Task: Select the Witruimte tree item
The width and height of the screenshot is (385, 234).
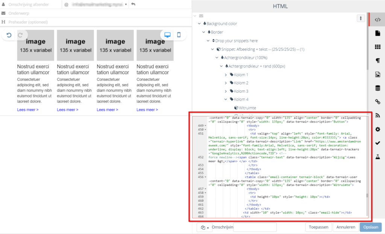Action: 247,108
